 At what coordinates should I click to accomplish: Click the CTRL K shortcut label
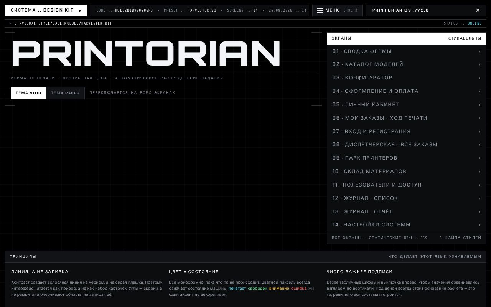tap(350, 10)
